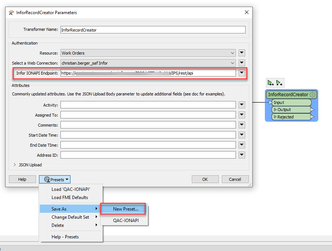332x251 pixels.
Task: Expand the Rejected port attribute list
Action: point(275,117)
